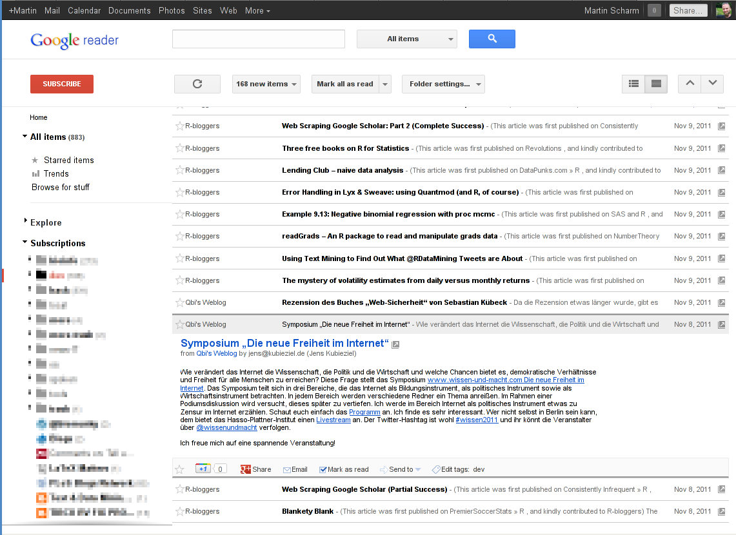736x535 pixels.
Task: Click into the search text field
Action: [x=259, y=39]
